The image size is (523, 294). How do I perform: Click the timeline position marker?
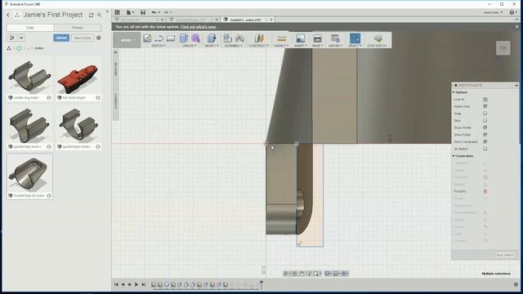261,284
